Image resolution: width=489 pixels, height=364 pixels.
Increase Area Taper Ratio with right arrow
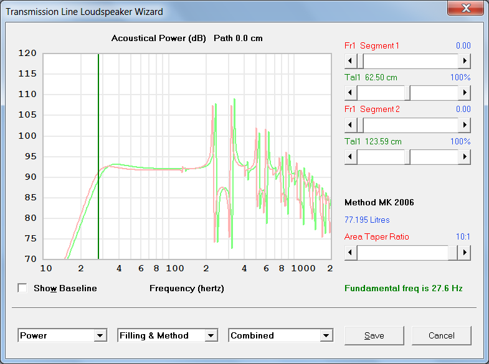click(x=464, y=252)
